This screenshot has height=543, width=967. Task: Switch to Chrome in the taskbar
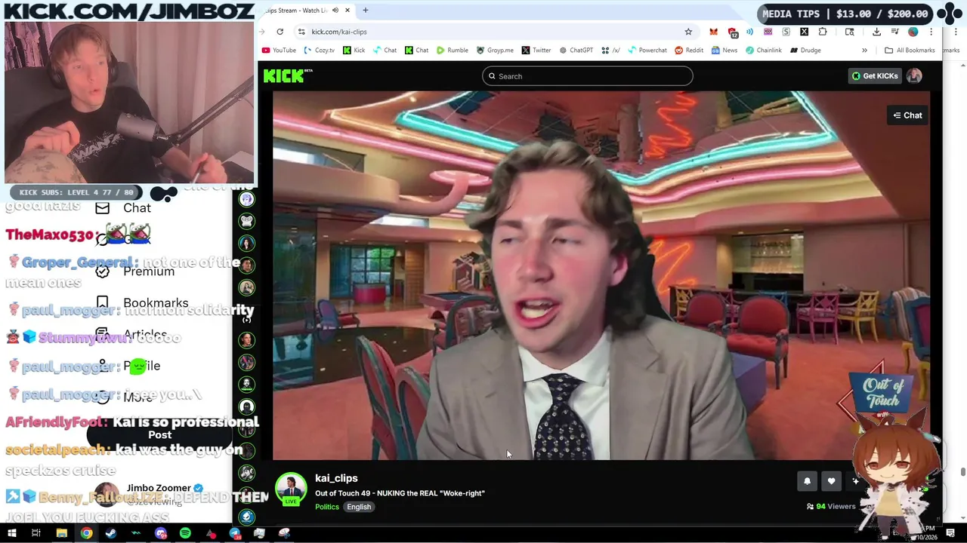pos(86,533)
